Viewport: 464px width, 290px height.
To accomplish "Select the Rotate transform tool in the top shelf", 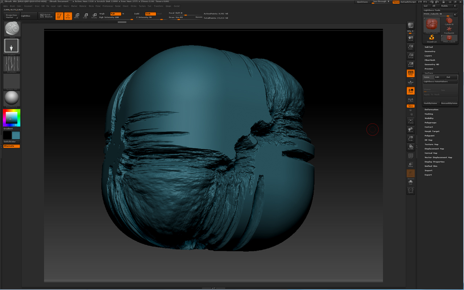I will (94, 16).
